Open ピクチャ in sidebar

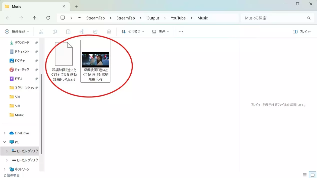click(17, 60)
